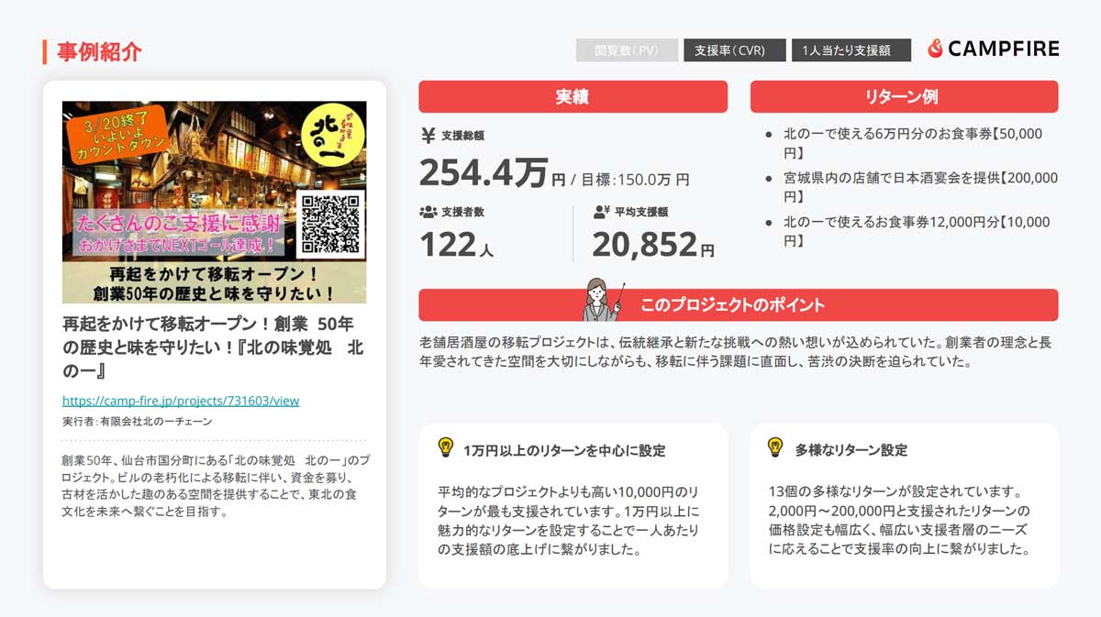Click the CAMPFIRE flame logo icon
This screenshot has width=1101, height=617.
935,50
